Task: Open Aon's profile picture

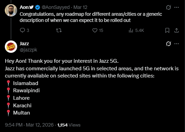Action: [11, 10]
